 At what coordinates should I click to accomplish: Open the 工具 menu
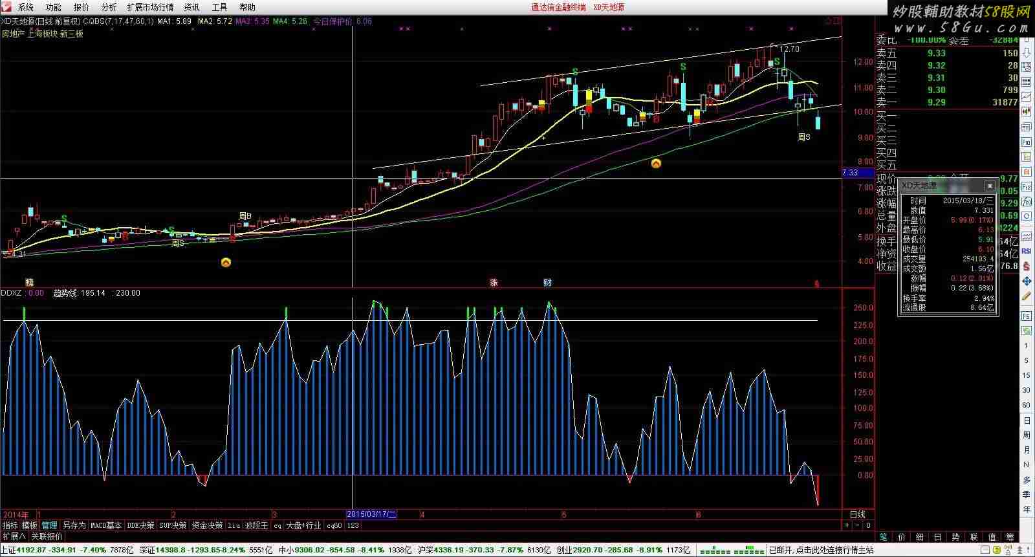click(219, 7)
